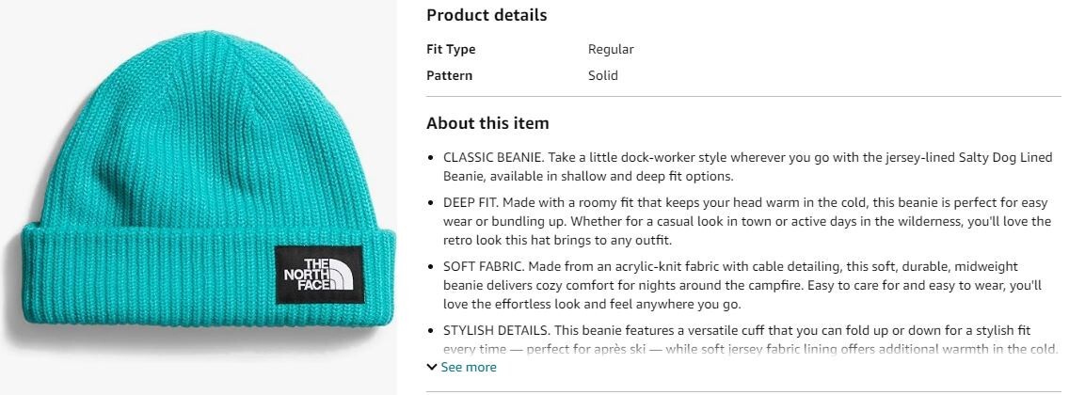
Task: Click the folded cuff of the beanie
Action: [x=201, y=276]
